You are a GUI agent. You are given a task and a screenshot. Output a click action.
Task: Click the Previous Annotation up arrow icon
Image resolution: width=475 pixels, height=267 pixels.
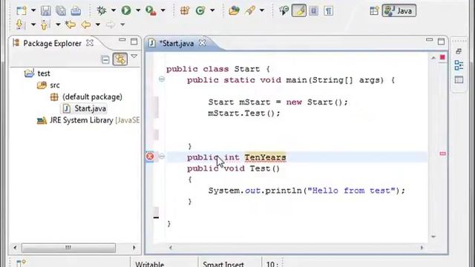click(45, 24)
